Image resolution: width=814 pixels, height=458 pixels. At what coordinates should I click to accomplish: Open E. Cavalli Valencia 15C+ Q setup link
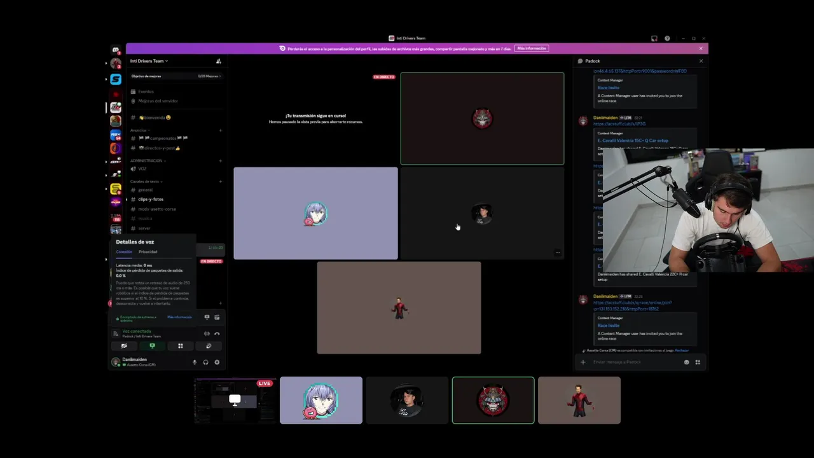(x=633, y=140)
